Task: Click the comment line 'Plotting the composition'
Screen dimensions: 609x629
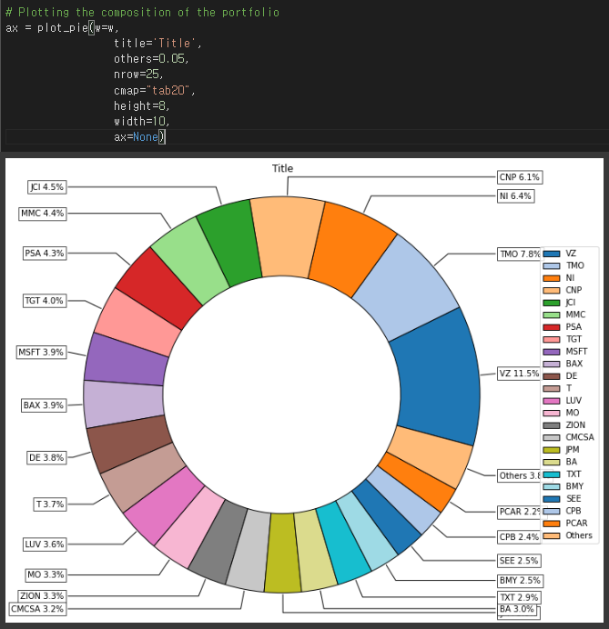Action: pos(142,12)
